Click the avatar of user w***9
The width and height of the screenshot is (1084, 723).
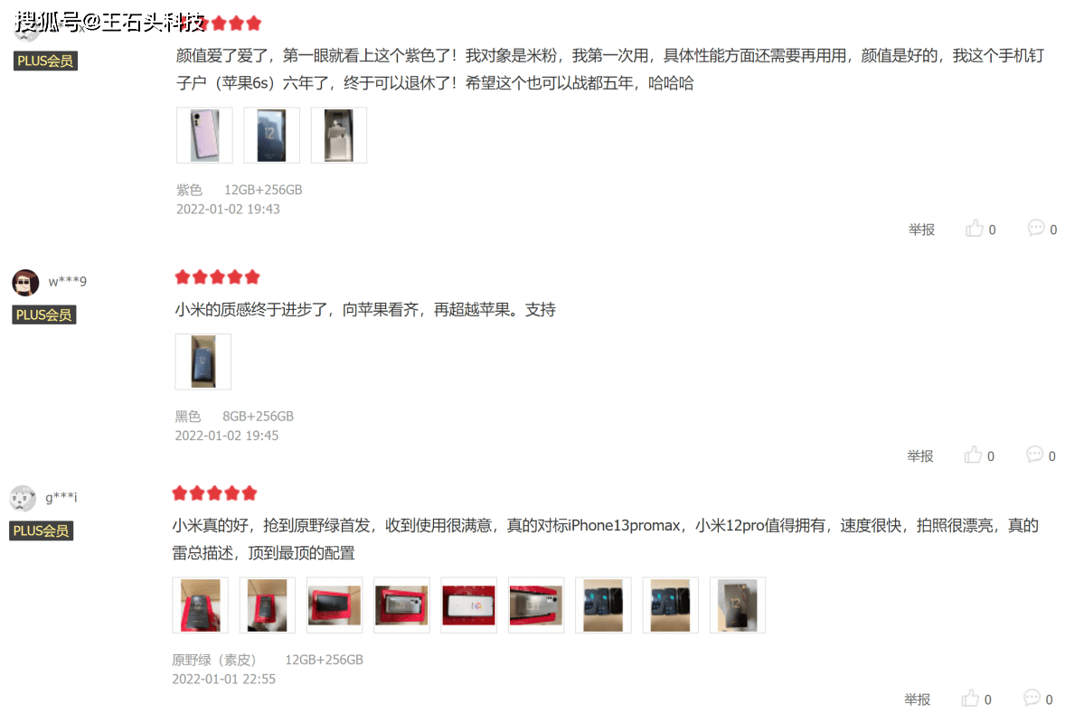(25, 282)
